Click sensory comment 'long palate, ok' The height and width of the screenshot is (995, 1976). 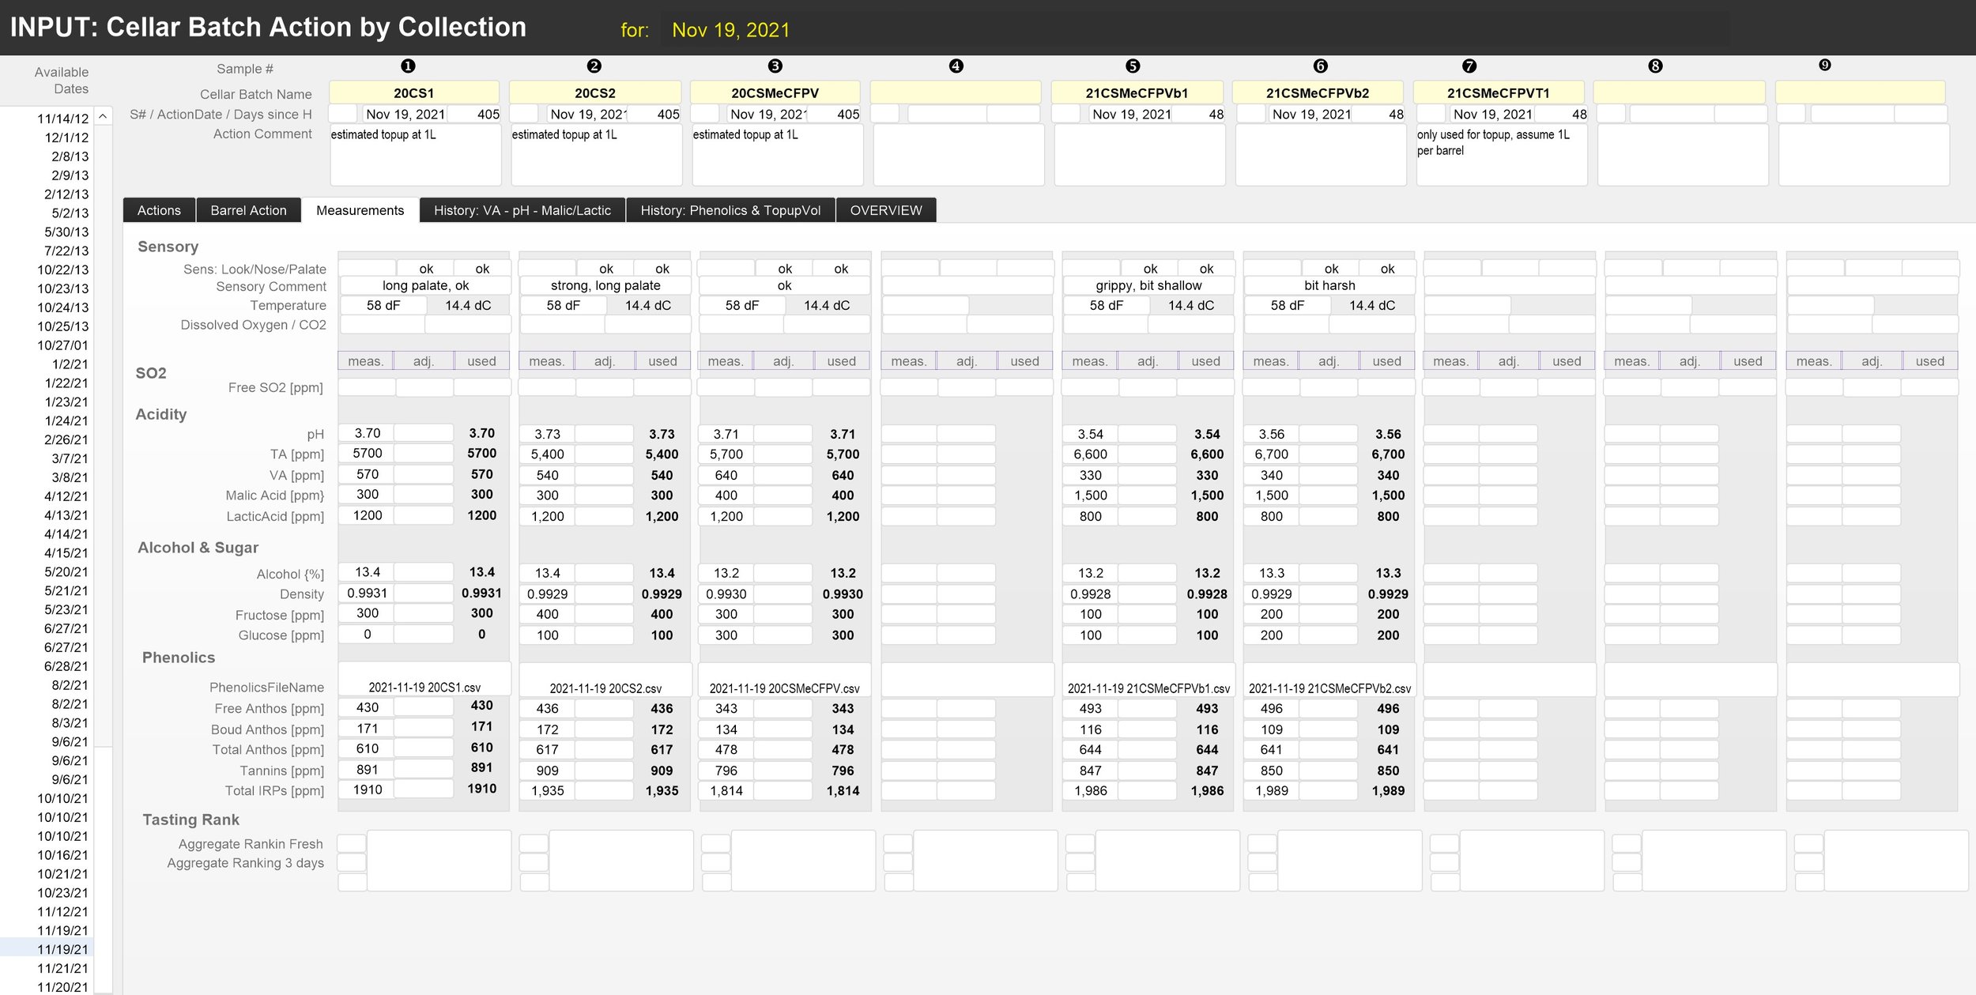[x=425, y=285]
